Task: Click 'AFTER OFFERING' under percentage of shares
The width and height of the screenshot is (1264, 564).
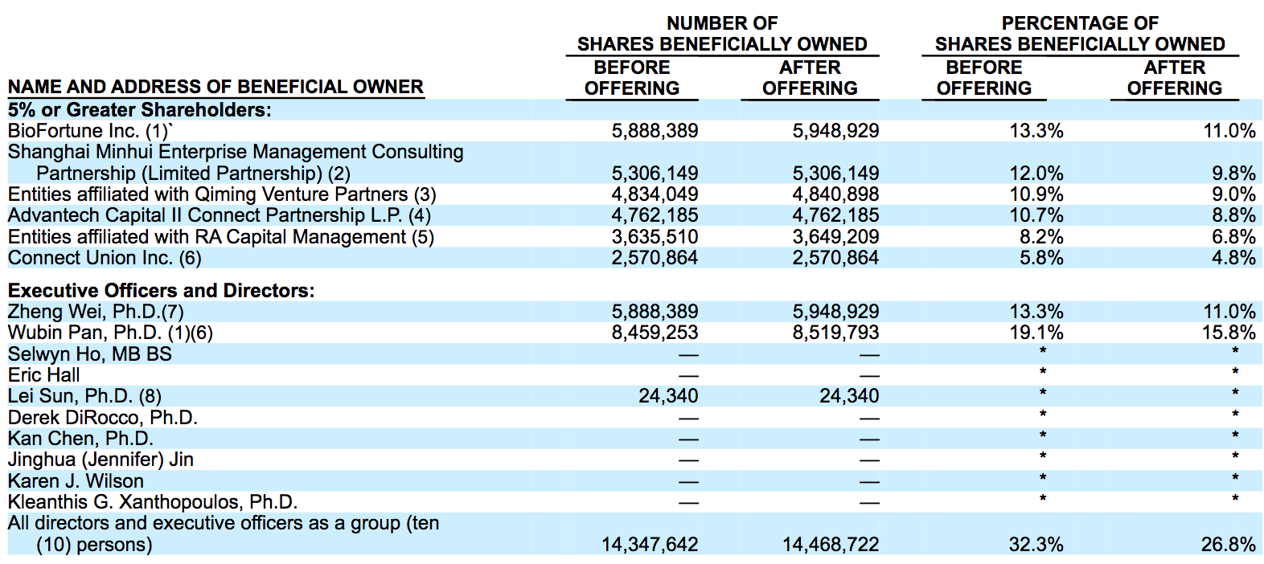Action: pos(1175,78)
